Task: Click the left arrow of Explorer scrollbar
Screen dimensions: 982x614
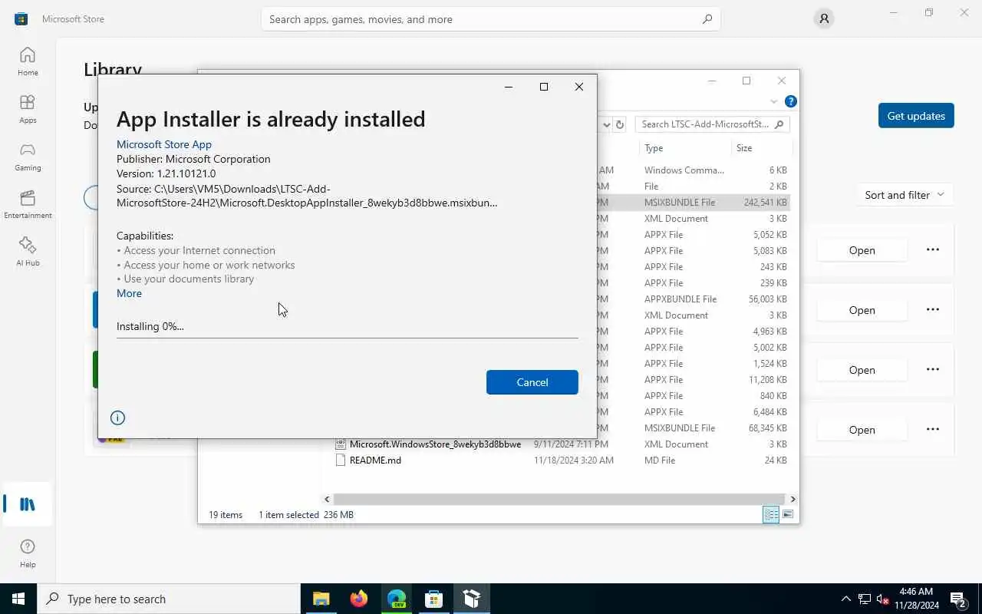Action: click(327, 499)
